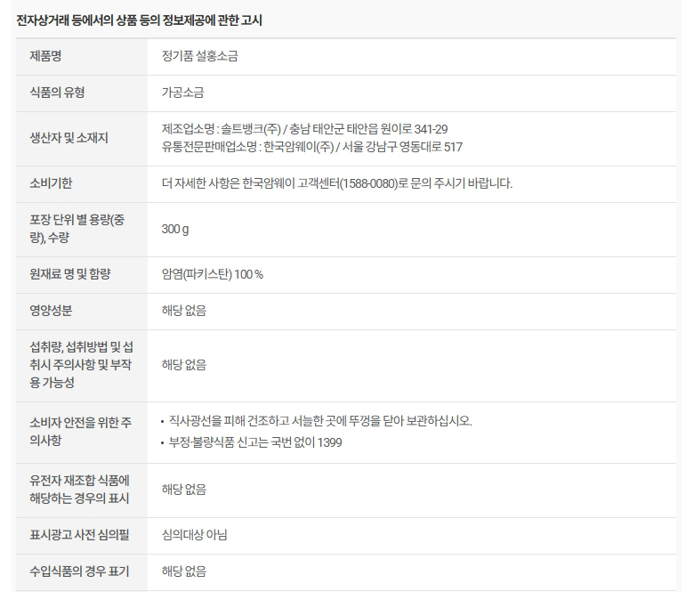
Task: Click the 고객센터(1588-0080) inquiry sentence
Action: coord(336,183)
